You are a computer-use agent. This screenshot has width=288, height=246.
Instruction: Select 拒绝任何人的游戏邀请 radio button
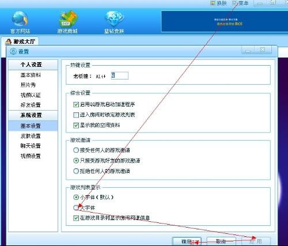coord(76,171)
